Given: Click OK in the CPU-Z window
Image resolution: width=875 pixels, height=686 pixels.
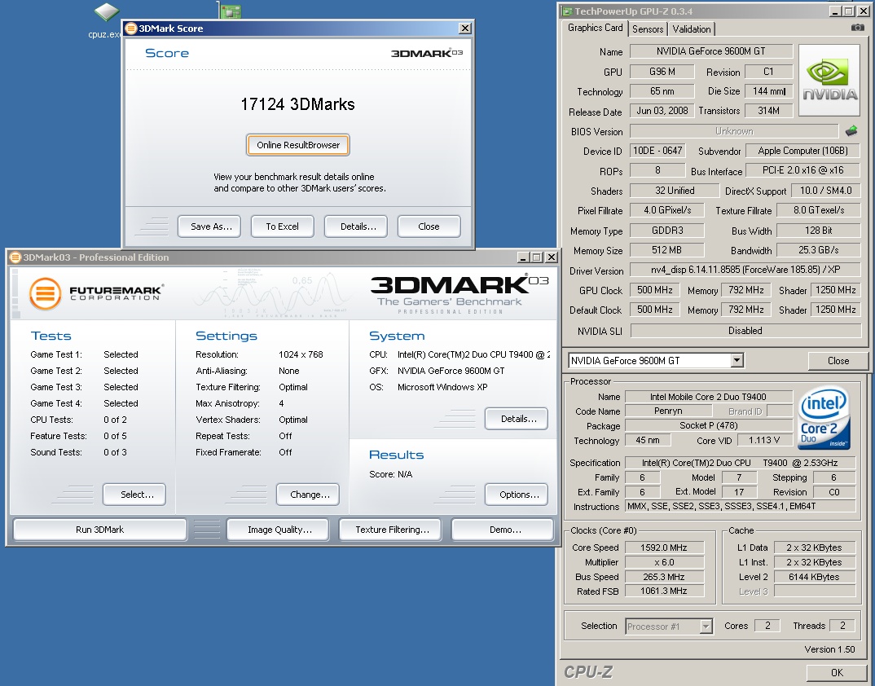Looking at the screenshot, I should pyautogui.click(x=837, y=673).
